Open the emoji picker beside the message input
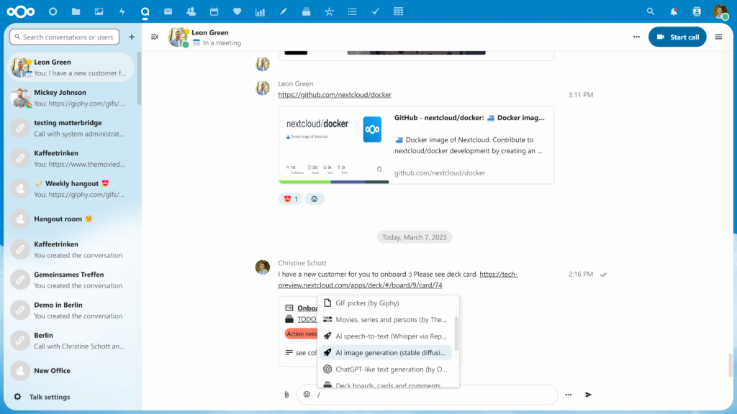Screen dimensions: 737x414 (x=307, y=395)
